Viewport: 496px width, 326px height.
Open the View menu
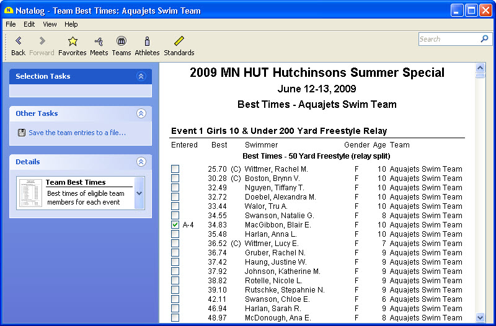50,24
